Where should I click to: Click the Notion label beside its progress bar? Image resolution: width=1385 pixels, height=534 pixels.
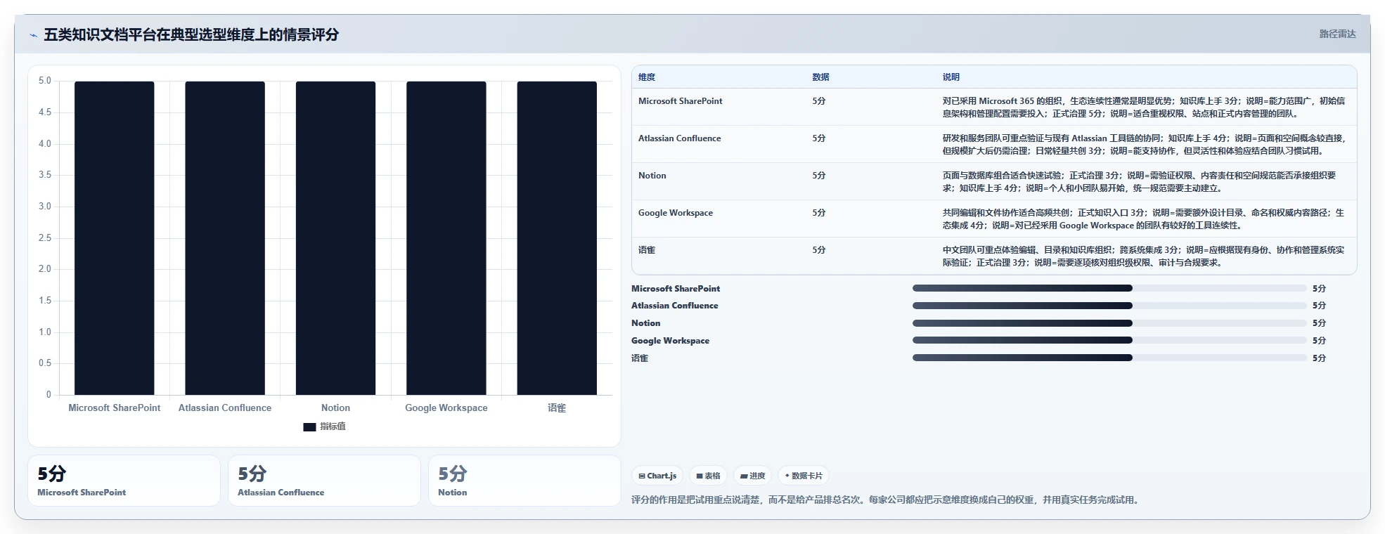(646, 323)
